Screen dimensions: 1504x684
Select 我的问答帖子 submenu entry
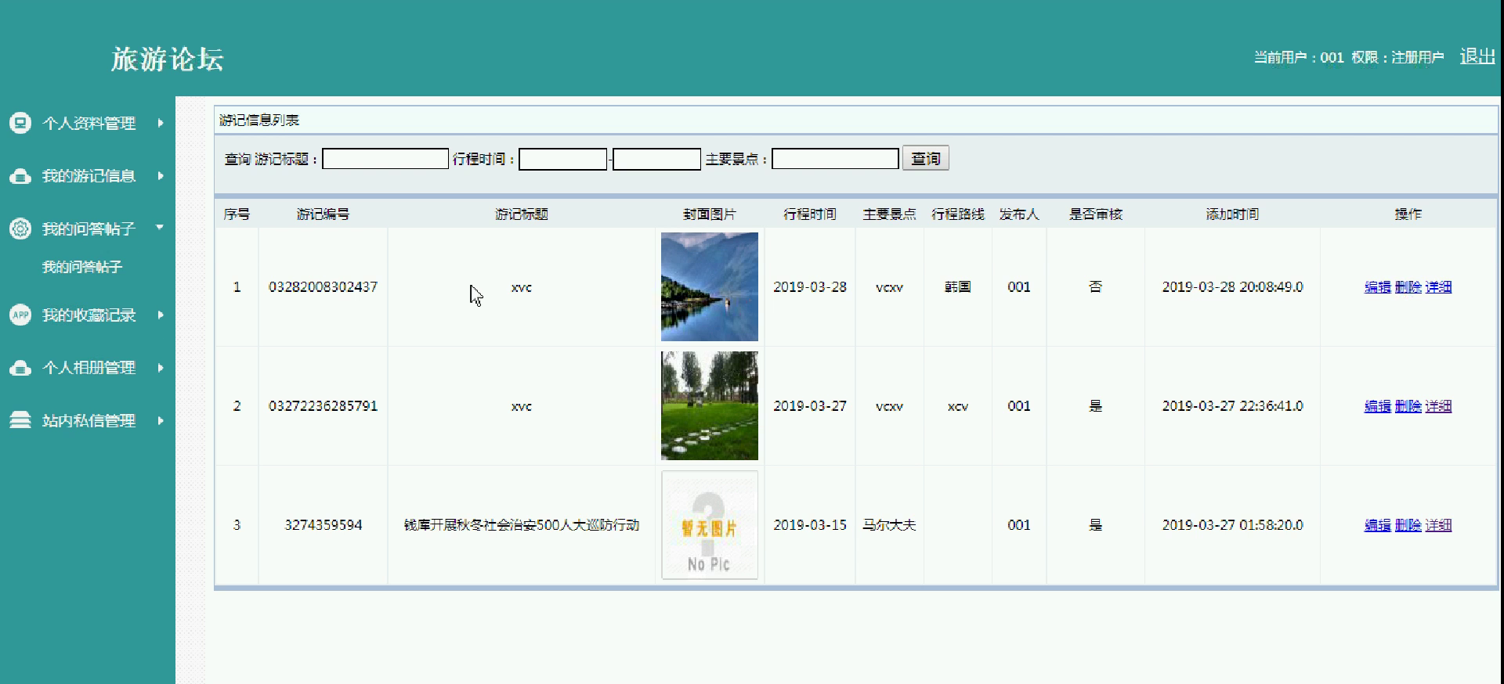(82, 267)
